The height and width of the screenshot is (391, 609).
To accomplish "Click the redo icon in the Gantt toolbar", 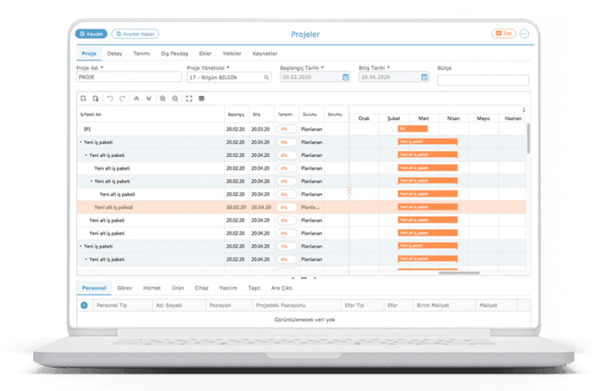I will click(x=121, y=98).
